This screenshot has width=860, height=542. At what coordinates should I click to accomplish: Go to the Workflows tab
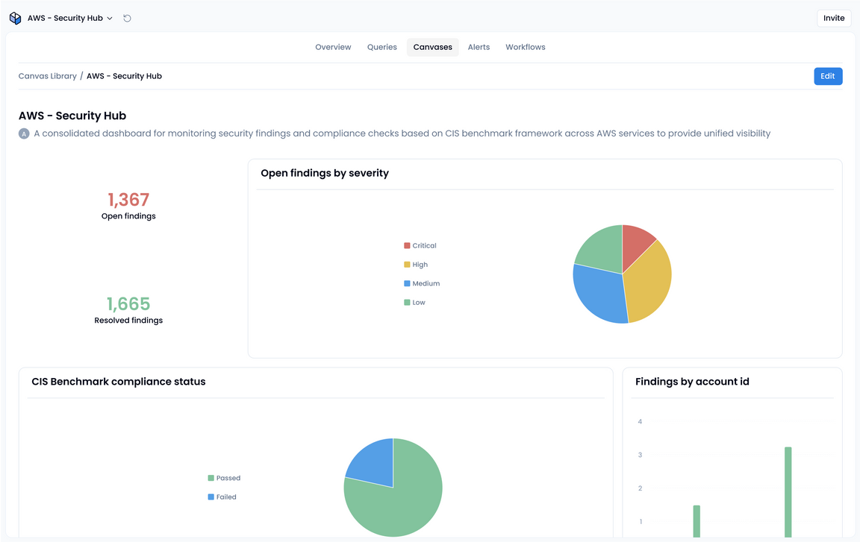[526, 47]
